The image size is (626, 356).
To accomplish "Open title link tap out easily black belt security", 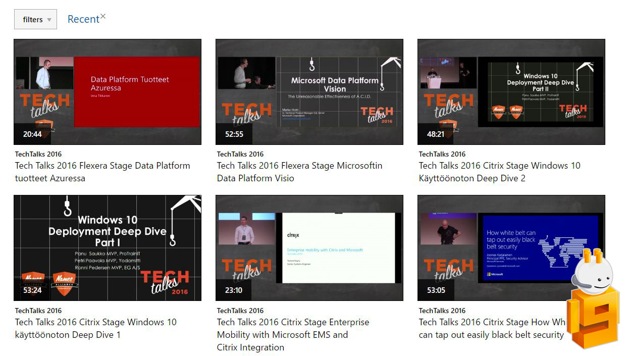I will (x=492, y=328).
